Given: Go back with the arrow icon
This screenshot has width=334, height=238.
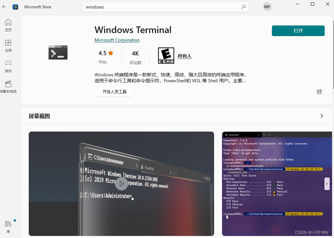Looking at the screenshot, I should coord(4,7).
